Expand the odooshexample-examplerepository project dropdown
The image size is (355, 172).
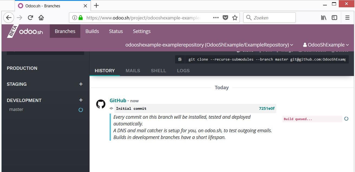coord(209,45)
